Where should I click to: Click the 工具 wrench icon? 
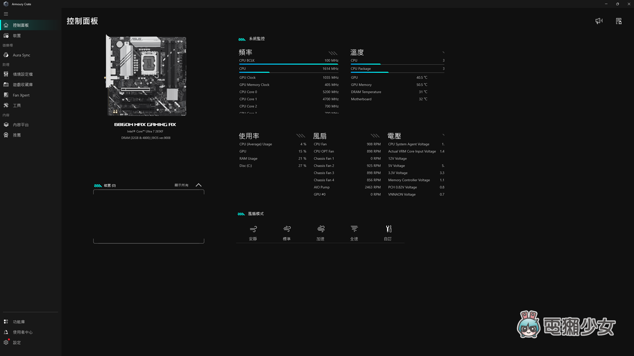[x=6, y=105]
